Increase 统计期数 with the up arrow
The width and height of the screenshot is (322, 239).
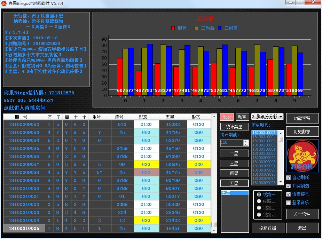pyautogui.click(x=246, y=141)
